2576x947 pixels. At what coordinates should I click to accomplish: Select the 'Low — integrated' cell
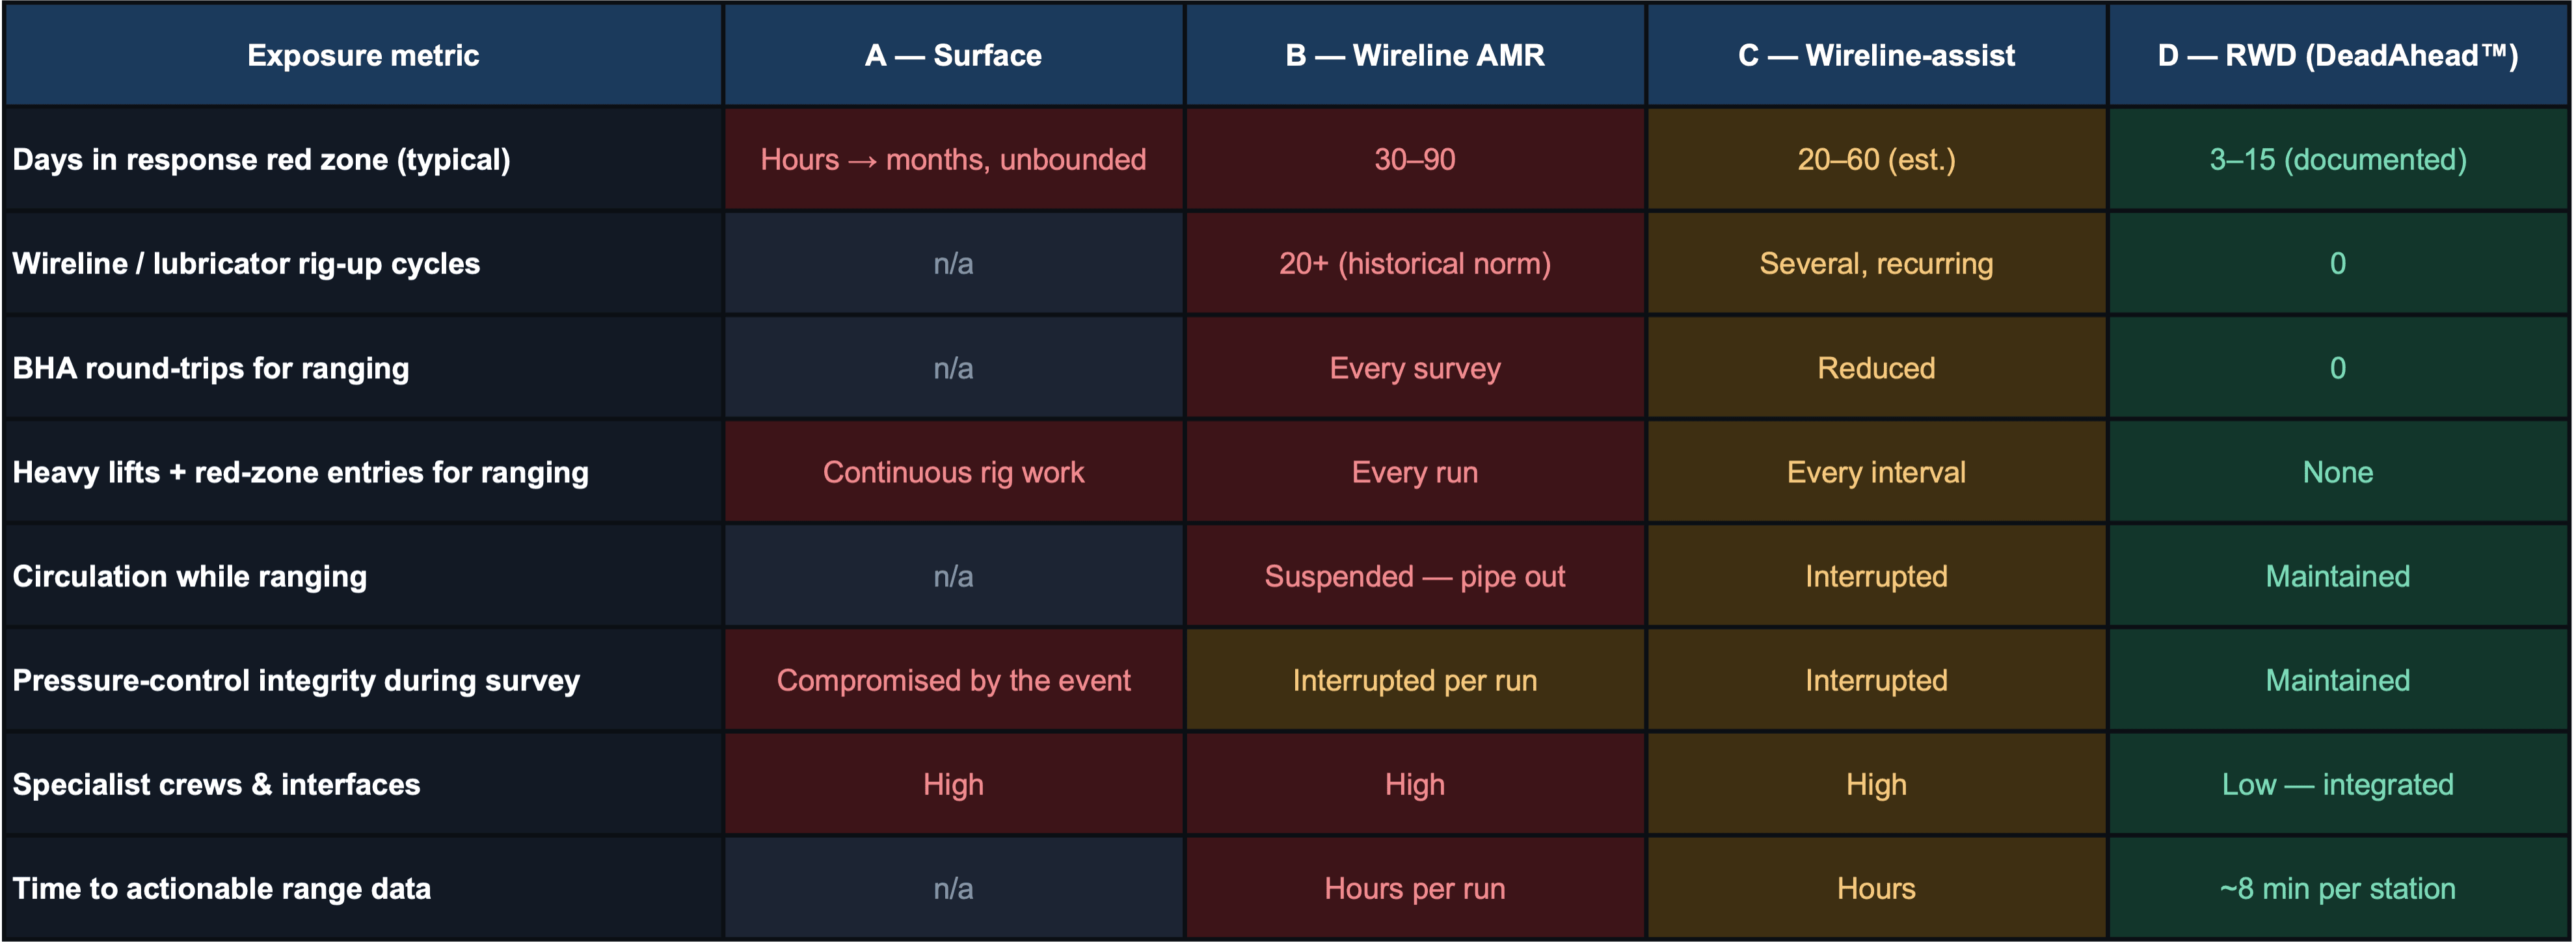tap(2338, 784)
